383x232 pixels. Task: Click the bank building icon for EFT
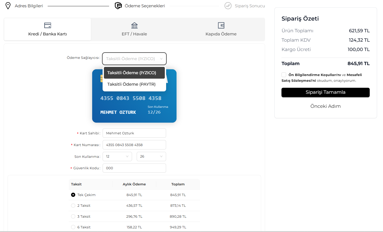pos(134,25)
